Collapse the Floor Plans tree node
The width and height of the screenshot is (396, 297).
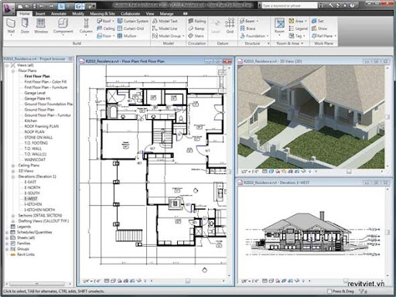pos(13,70)
